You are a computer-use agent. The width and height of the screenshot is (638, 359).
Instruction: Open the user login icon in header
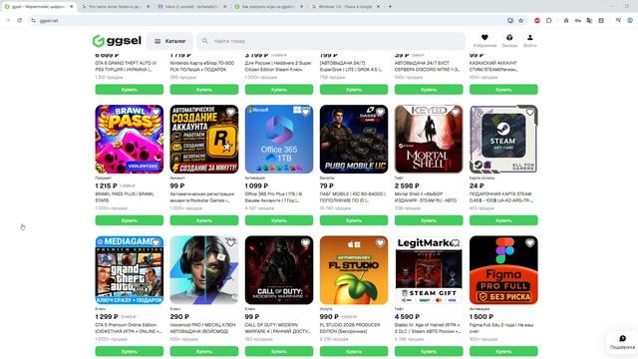[529, 38]
